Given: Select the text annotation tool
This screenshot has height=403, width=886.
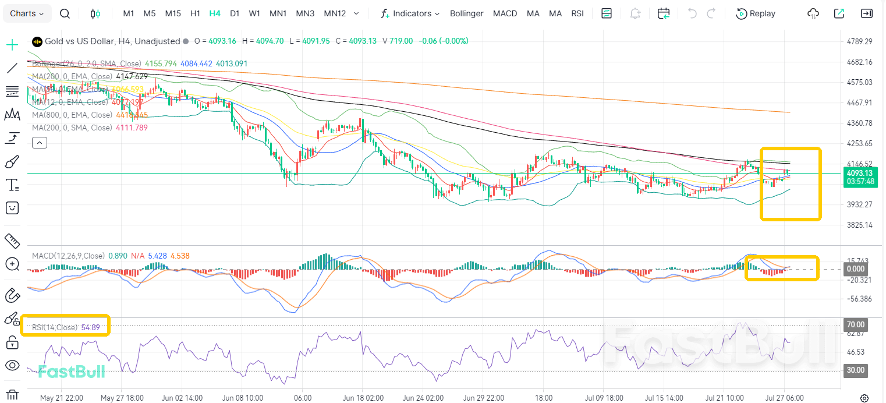Looking at the screenshot, I should pyautogui.click(x=12, y=185).
